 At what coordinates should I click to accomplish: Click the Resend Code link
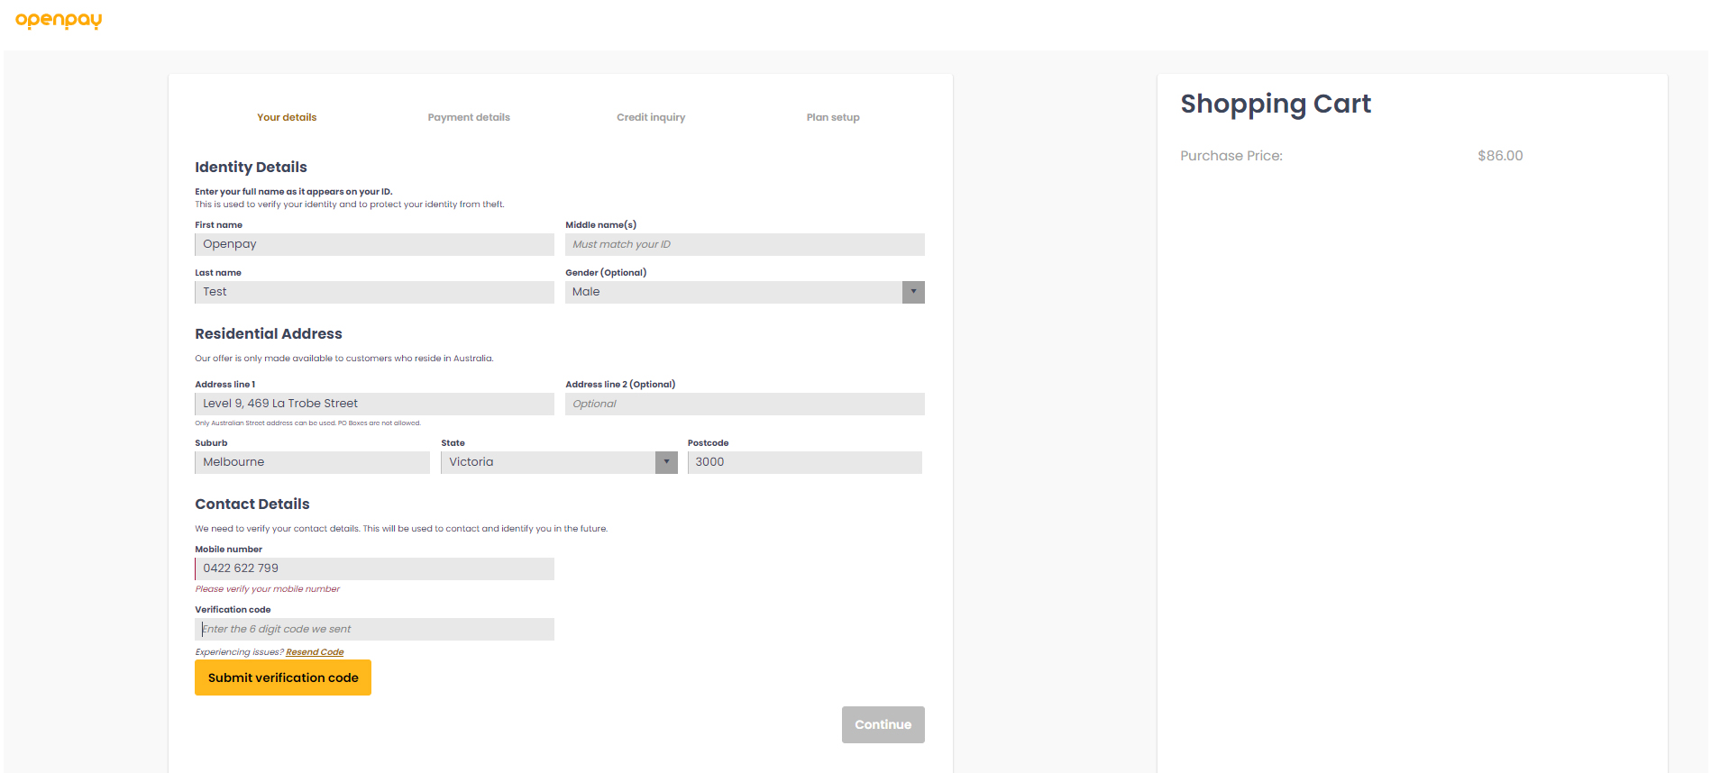pyautogui.click(x=315, y=652)
